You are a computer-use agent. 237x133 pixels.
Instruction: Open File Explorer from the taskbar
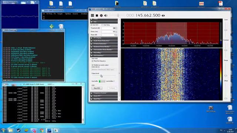[11, 130]
